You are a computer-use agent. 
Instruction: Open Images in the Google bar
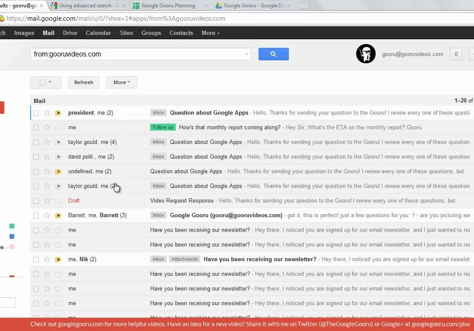24,33
